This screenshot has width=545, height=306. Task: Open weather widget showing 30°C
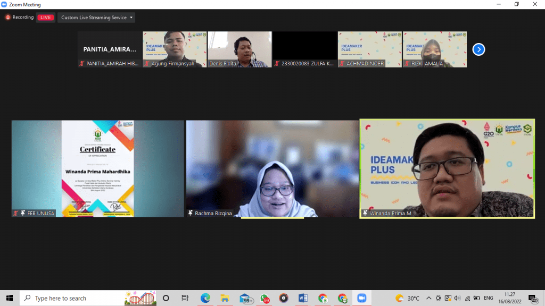407,298
